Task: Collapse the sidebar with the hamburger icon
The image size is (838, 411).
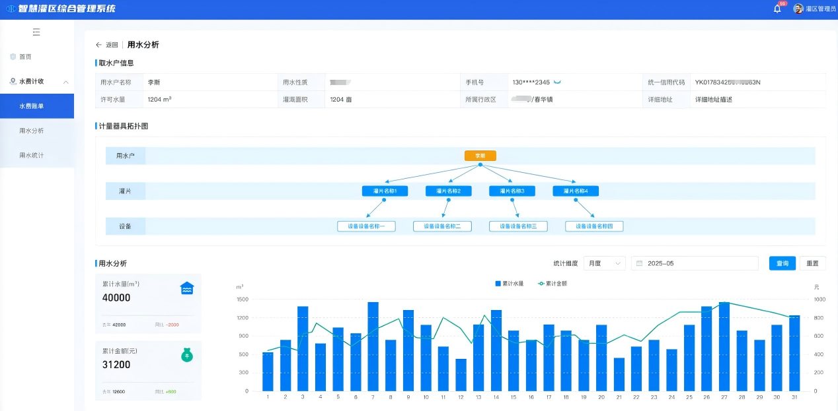Action: point(36,32)
